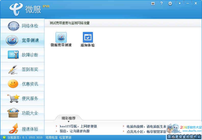
Task: Open link 易信，让沟通更有趣
Action: [x=75, y=131]
